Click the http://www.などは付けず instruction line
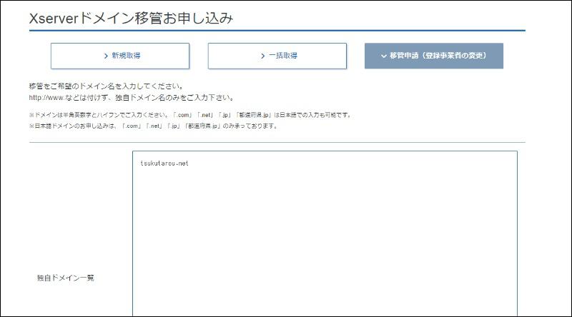This screenshot has width=572, height=317. [132, 98]
